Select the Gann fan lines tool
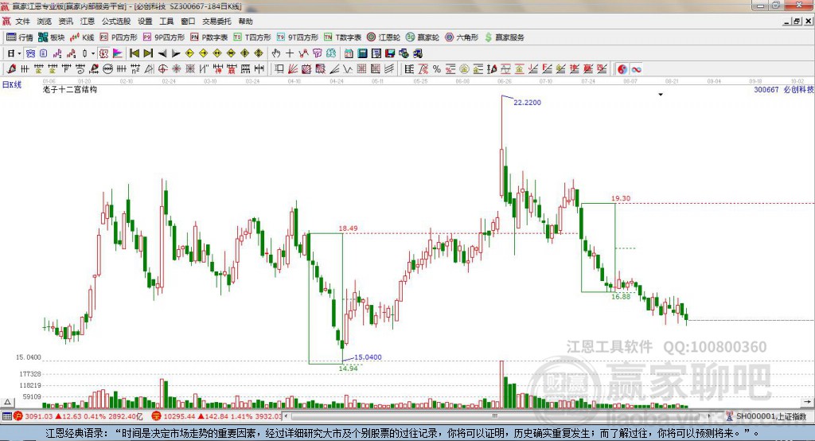 point(293,68)
